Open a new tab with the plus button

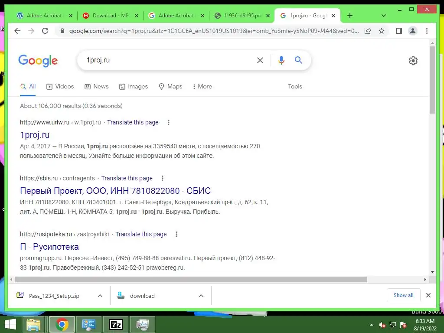click(x=350, y=16)
